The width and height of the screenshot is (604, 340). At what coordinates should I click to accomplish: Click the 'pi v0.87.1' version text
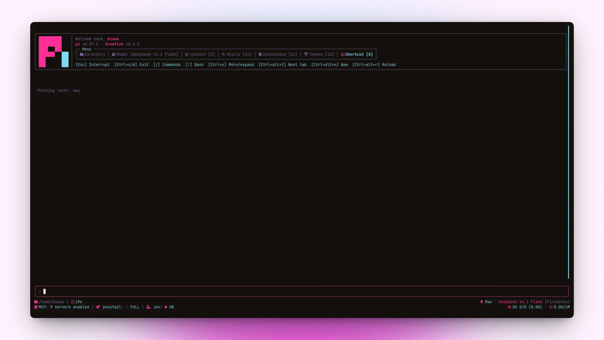point(87,44)
